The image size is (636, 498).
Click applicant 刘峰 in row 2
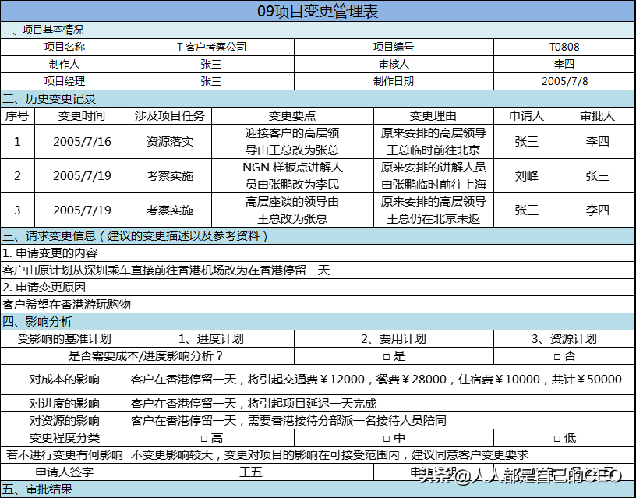[x=526, y=175]
